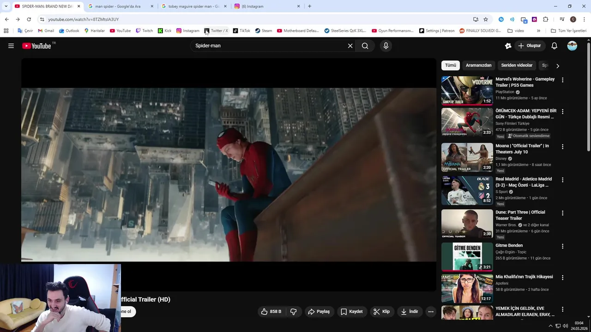Show next filter chips with arrow

[x=558, y=66]
